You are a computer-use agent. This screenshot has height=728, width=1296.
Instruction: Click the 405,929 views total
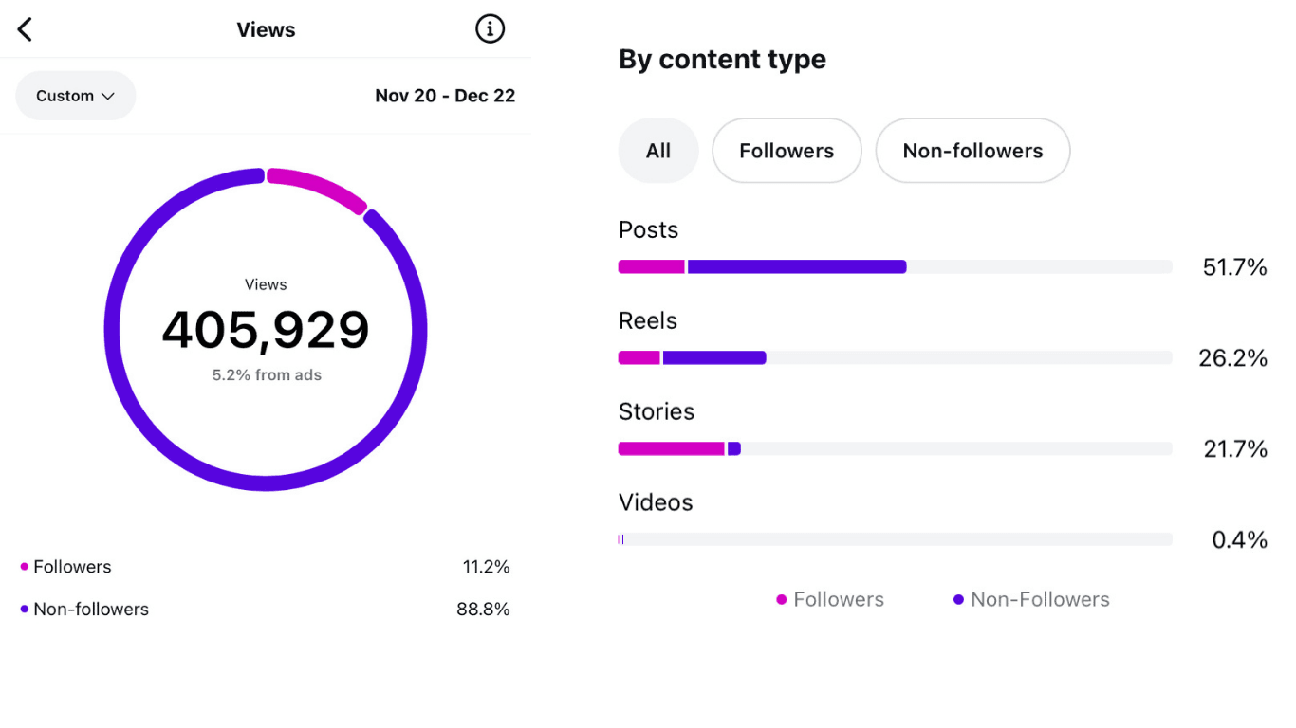coord(266,330)
